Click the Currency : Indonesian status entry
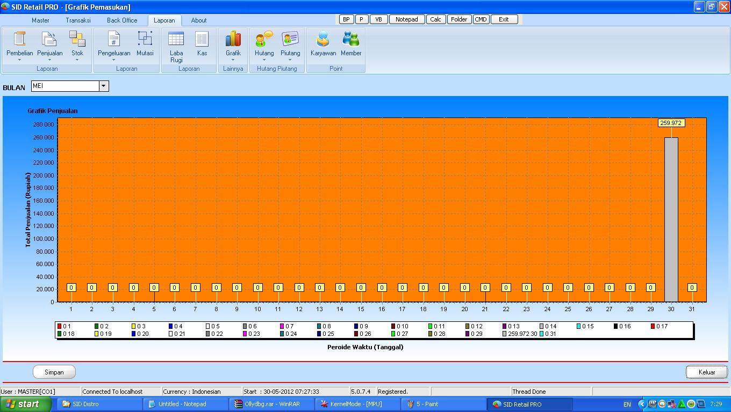Screen dimensions: 731x412 pyautogui.click(x=202, y=392)
